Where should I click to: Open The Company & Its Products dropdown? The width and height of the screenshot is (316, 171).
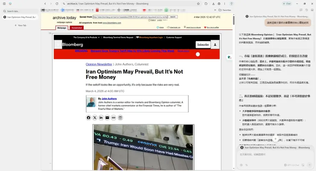pos(86,37)
